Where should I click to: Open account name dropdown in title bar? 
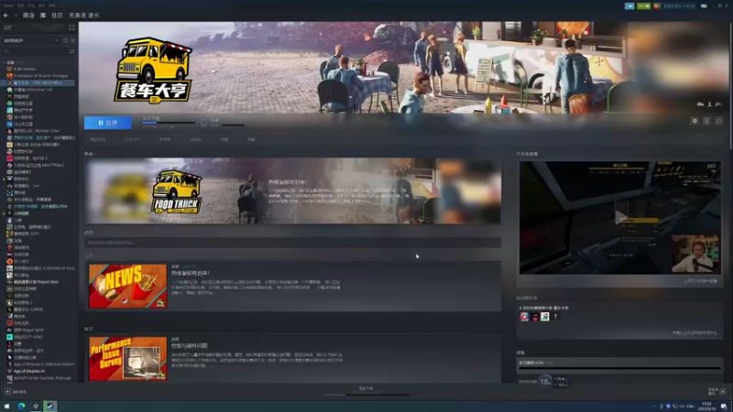click(679, 6)
